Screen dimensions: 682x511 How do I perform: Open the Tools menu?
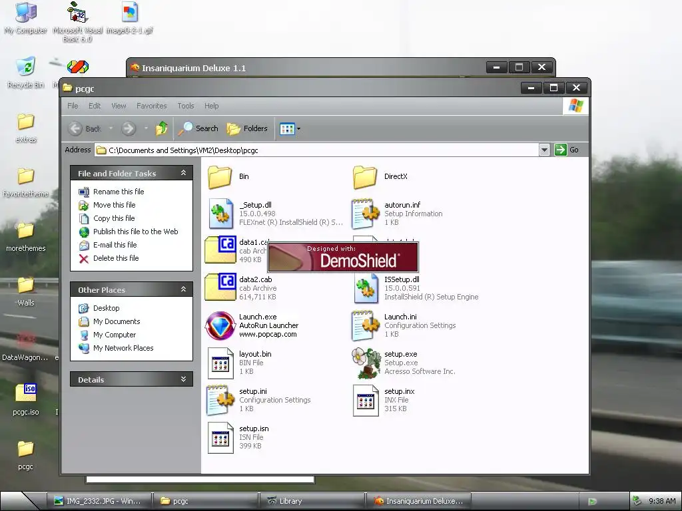(x=186, y=106)
